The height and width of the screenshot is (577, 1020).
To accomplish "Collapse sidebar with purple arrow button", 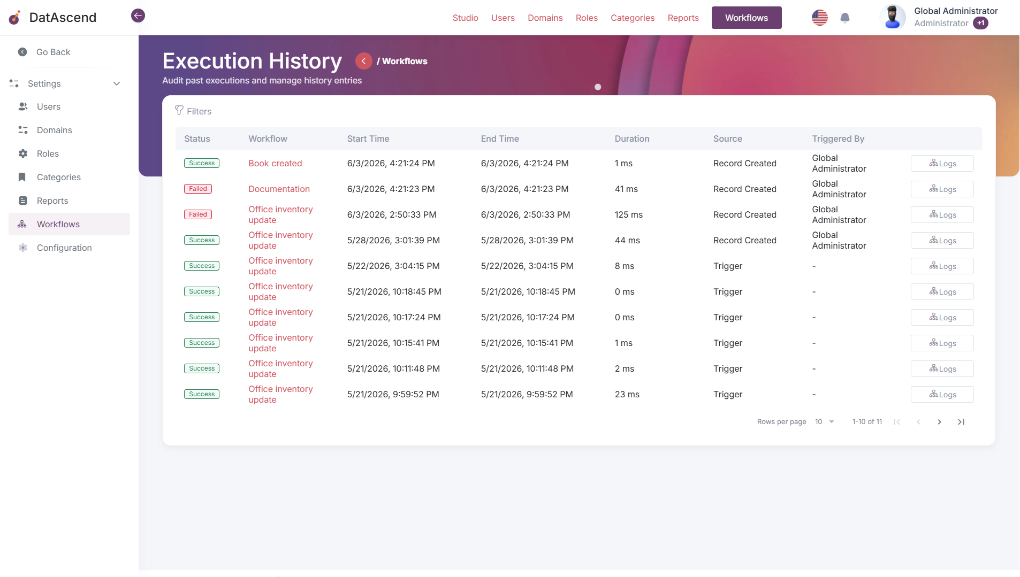I will [138, 16].
